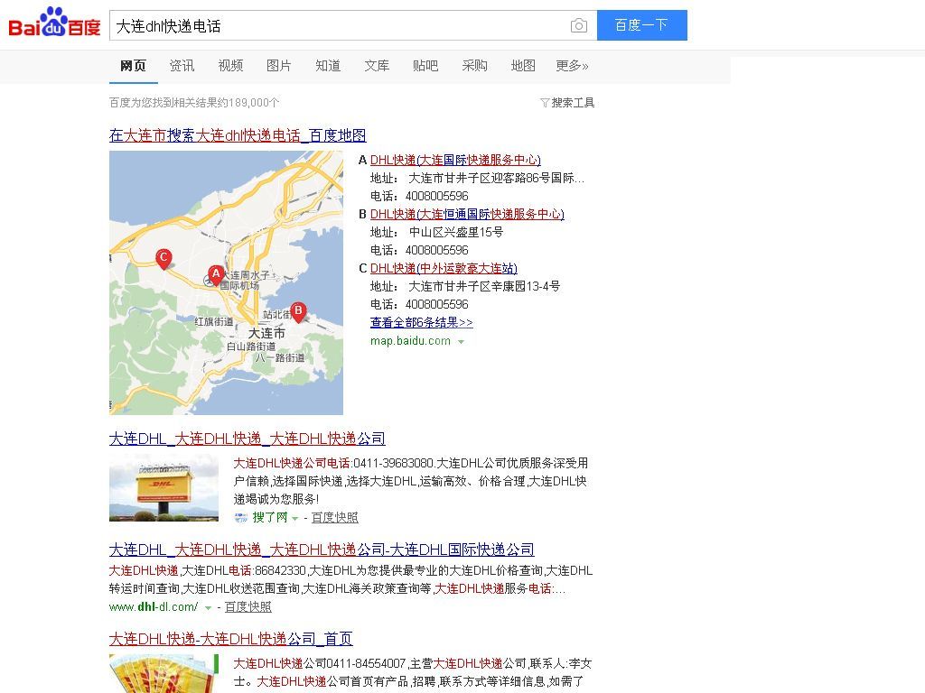Click phone number under listing A
Viewport: 925px width, 693px height.
(x=436, y=196)
